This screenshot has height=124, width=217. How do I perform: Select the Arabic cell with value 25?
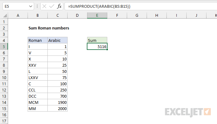coord(58,65)
